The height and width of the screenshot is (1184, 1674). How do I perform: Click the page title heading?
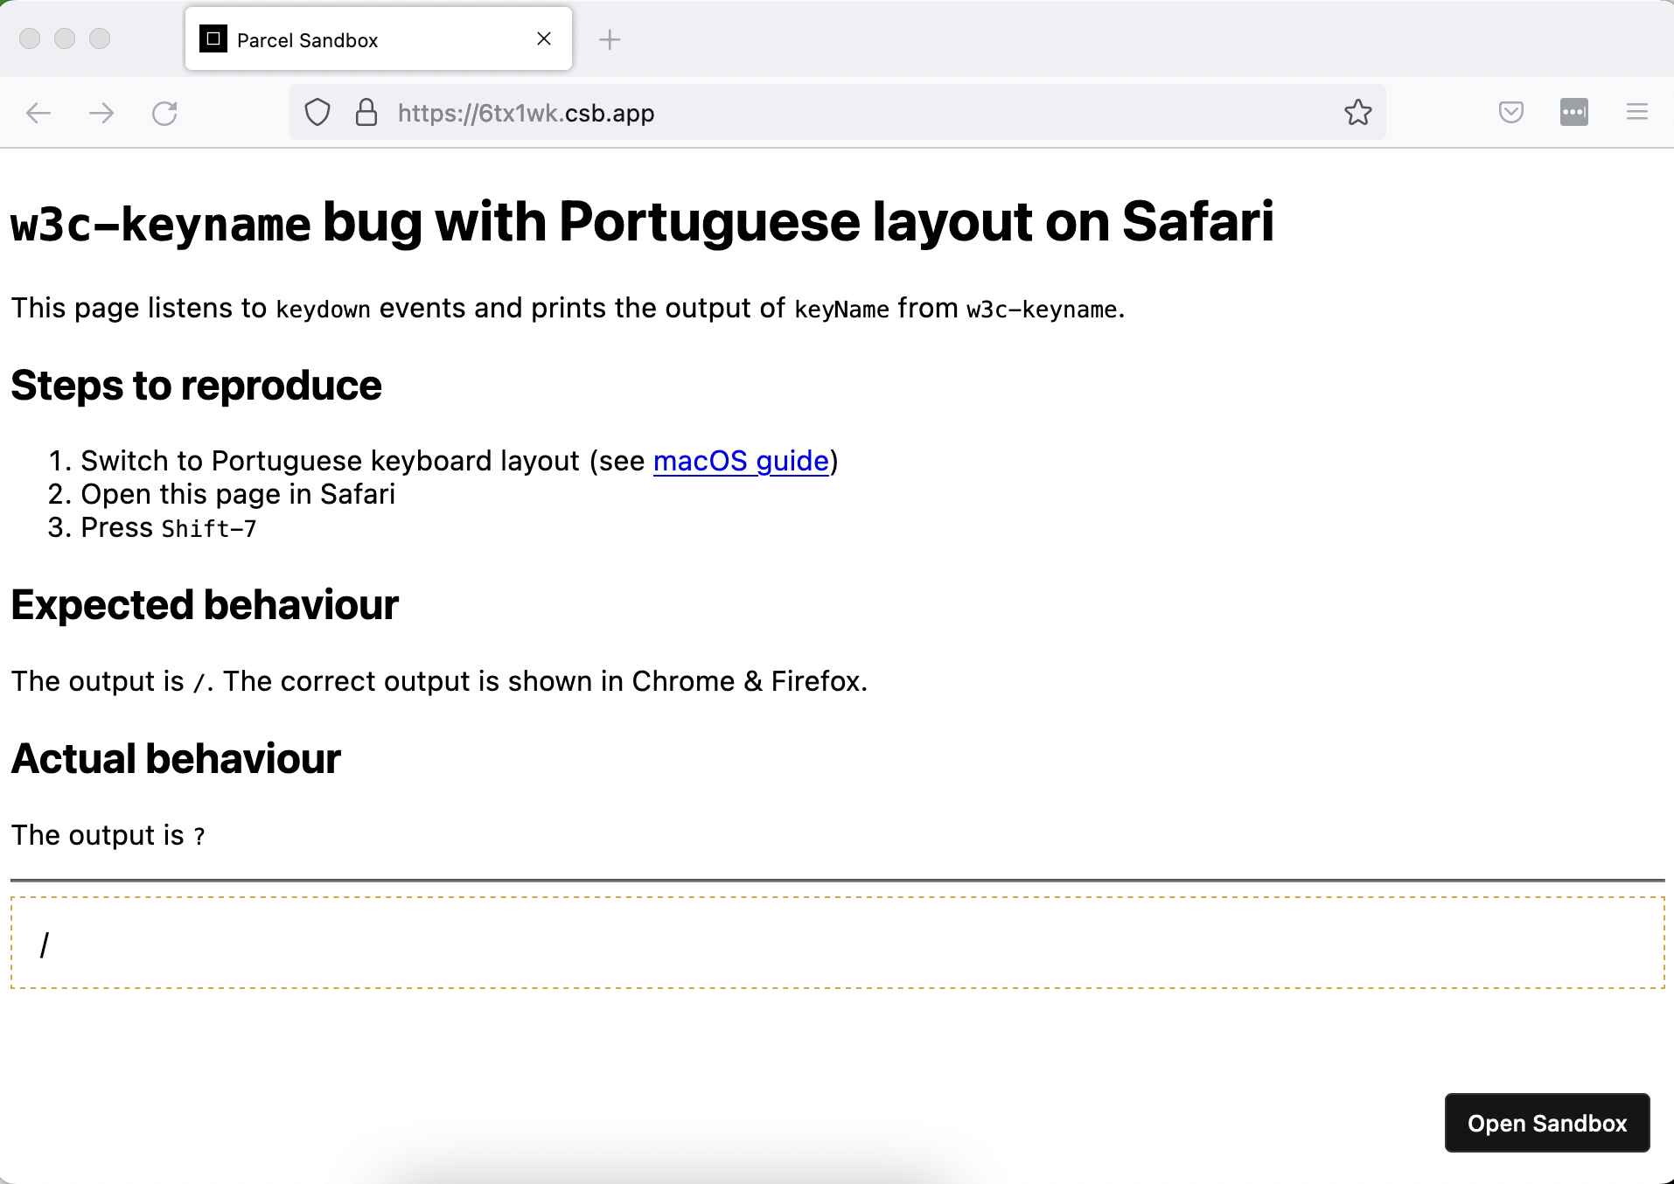pos(642,222)
